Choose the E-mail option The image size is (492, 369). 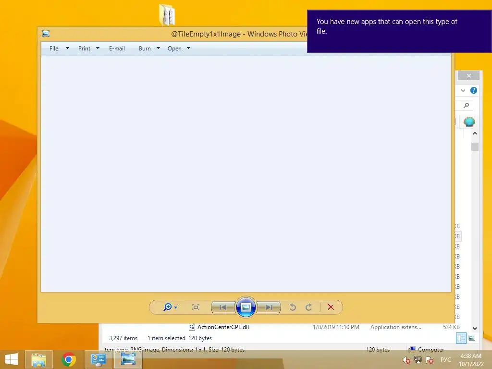[x=117, y=49]
